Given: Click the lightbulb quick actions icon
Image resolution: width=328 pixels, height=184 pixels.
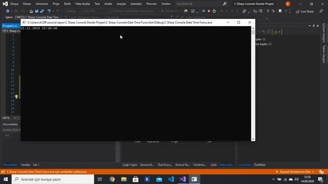Looking at the screenshot, I should click(x=16, y=97).
